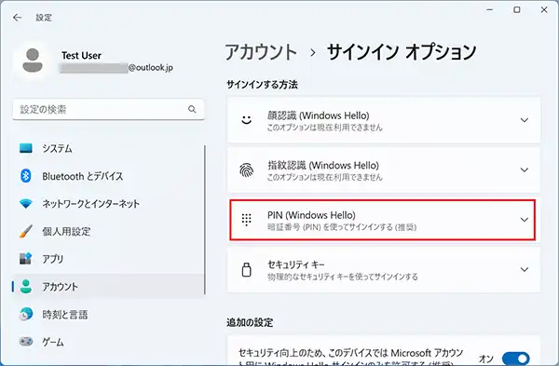Click 指紋認識 (Windows Hello) title text
The height and width of the screenshot is (366, 559).
323,166
